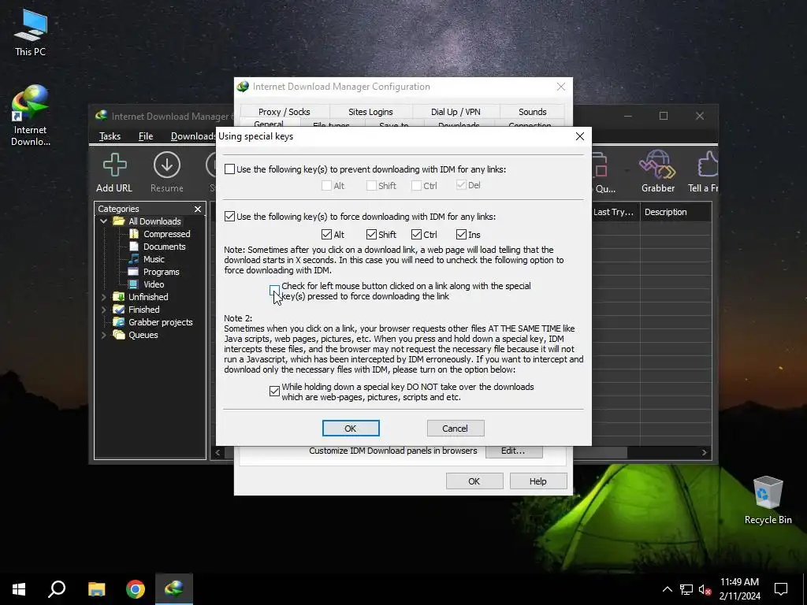The width and height of the screenshot is (807, 605).
Task: Uncheck the Alt key for force downloading
Action: [x=326, y=235]
